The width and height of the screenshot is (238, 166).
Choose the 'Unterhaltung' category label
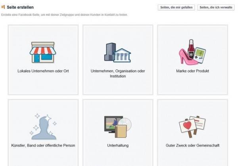point(118,145)
